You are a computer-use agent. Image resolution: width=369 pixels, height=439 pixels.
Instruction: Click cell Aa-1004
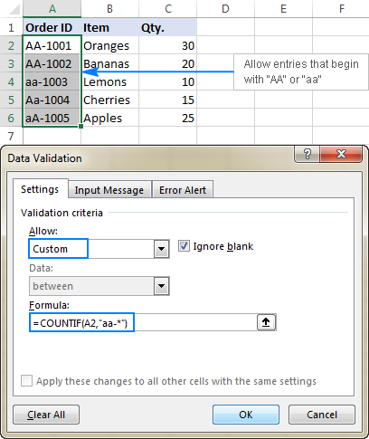click(x=52, y=100)
